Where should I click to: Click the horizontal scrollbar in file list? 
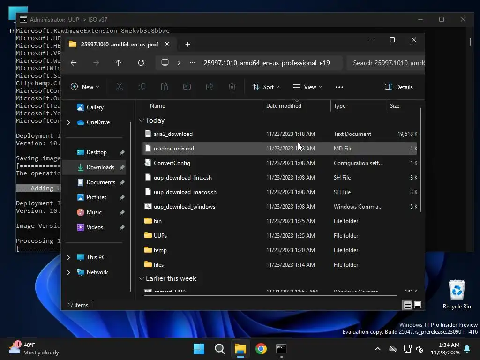[x=270, y=296]
